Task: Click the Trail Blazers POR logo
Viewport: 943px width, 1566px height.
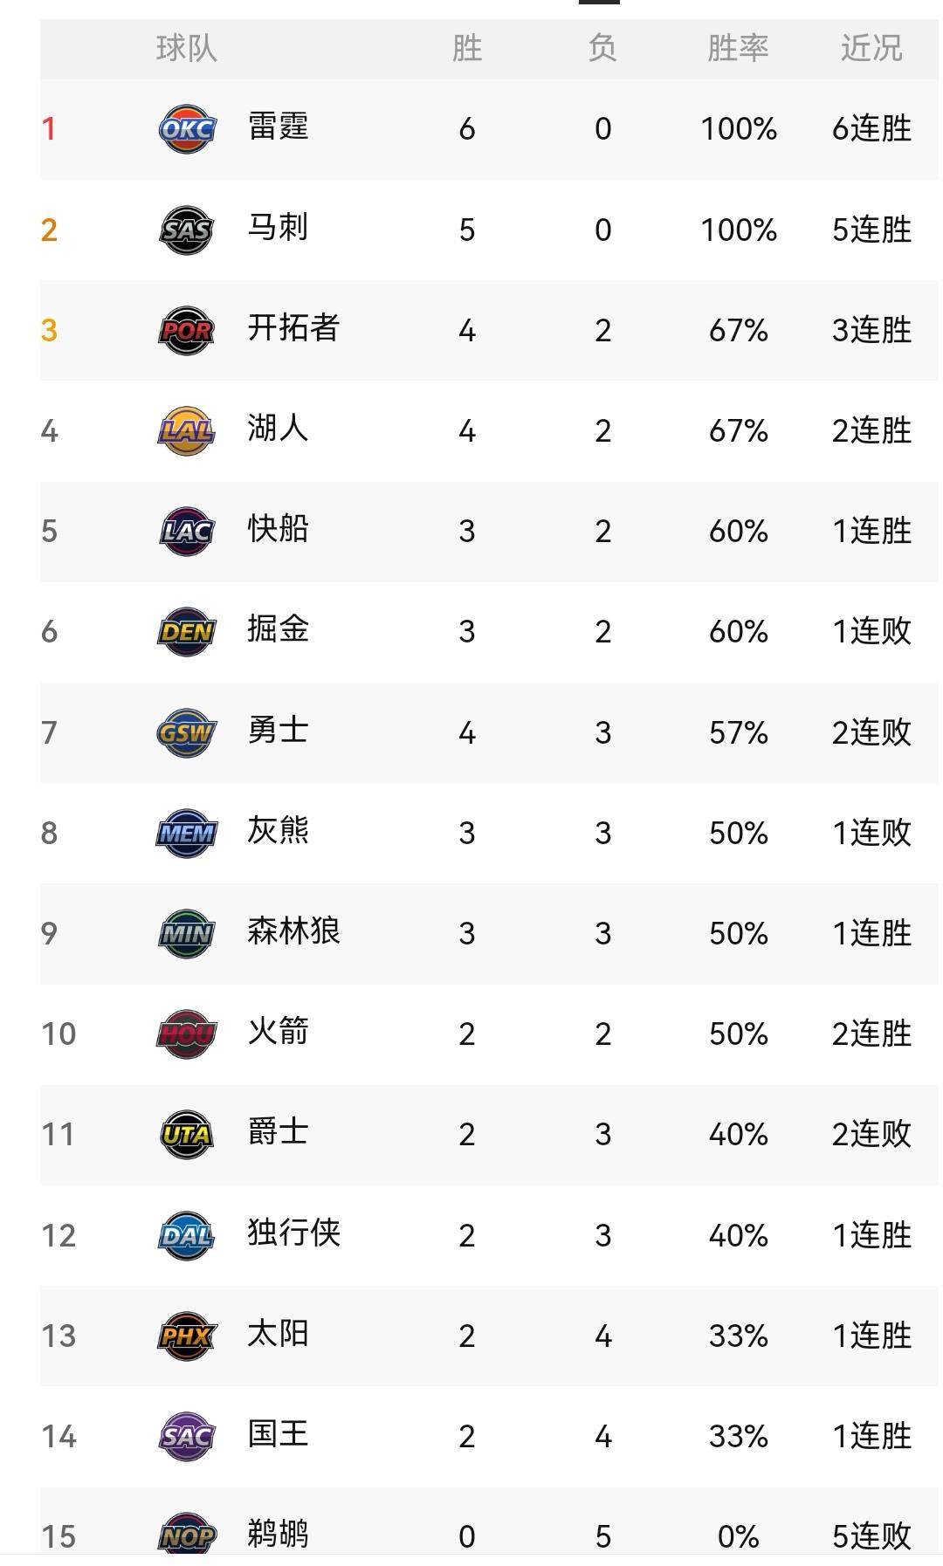Action: pyautogui.click(x=186, y=330)
